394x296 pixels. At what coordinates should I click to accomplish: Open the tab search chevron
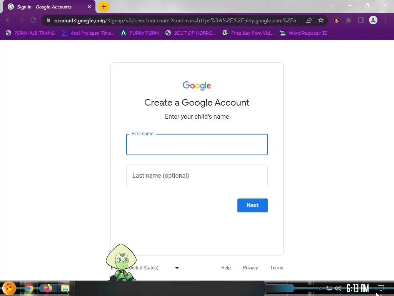coord(332,5)
